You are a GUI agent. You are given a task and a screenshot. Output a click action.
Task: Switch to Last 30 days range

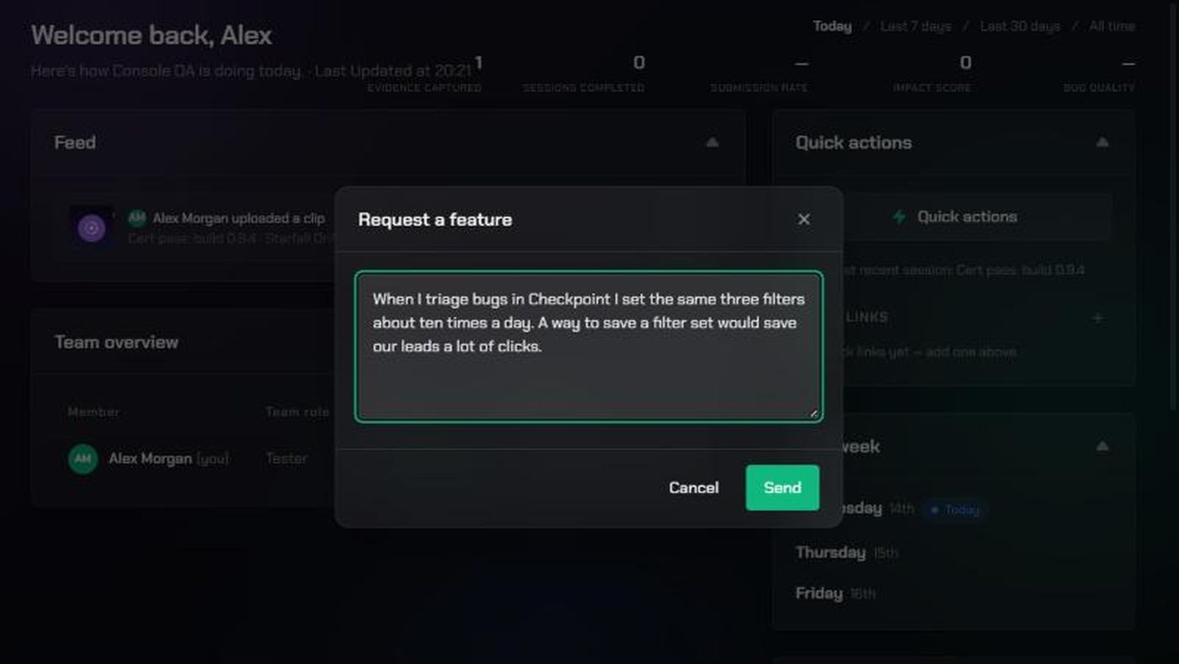(x=1020, y=26)
